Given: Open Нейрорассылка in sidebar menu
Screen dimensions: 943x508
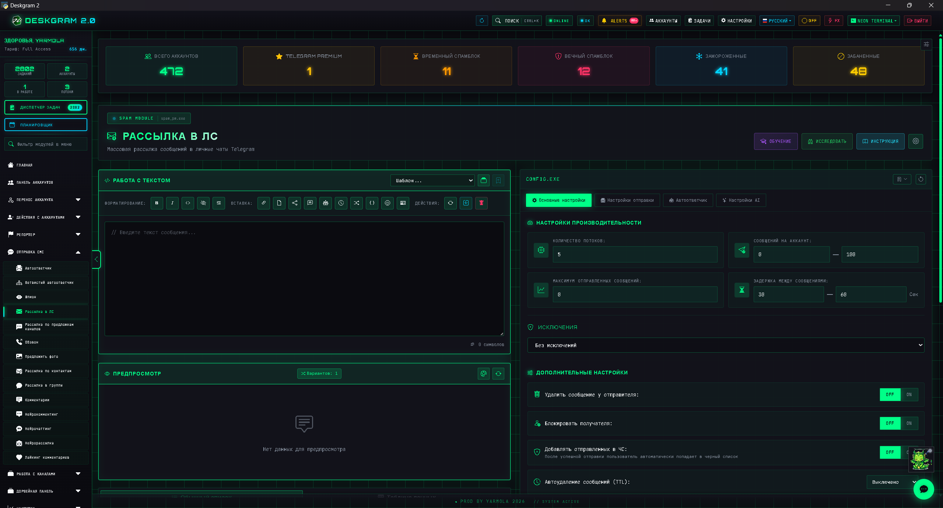Looking at the screenshot, I should [x=46, y=443].
